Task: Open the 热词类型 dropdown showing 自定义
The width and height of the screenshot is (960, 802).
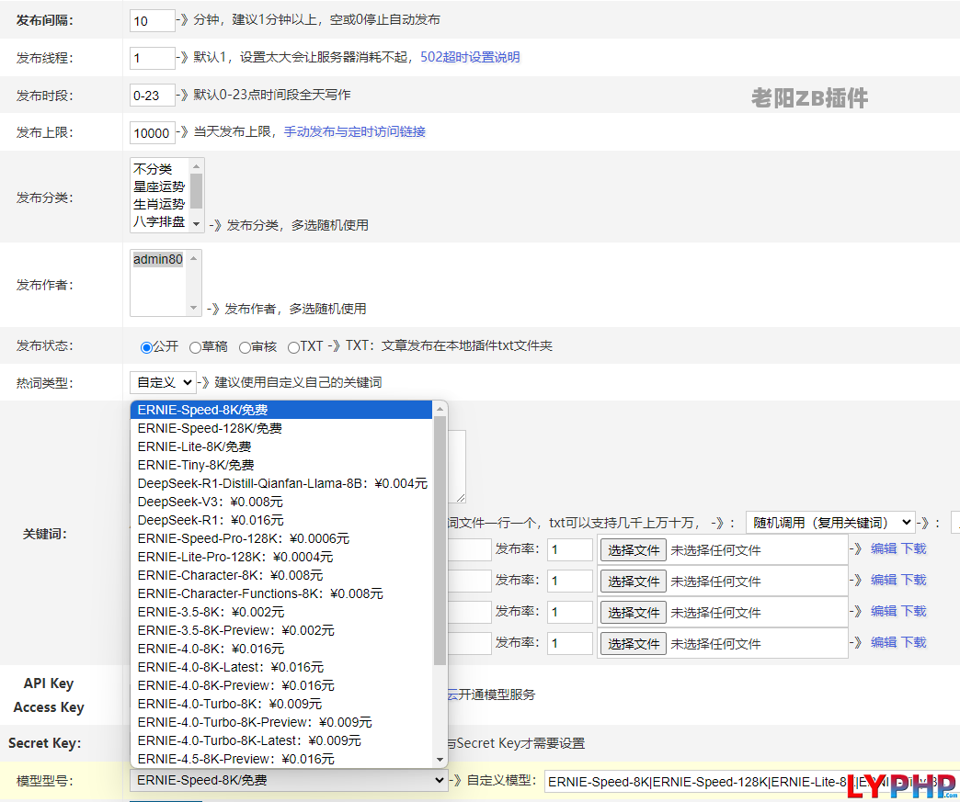Action: pyautogui.click(x=163, y=382)
